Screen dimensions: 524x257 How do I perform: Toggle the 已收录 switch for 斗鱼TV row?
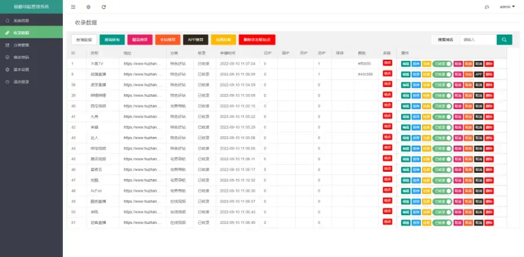(442, 64)
